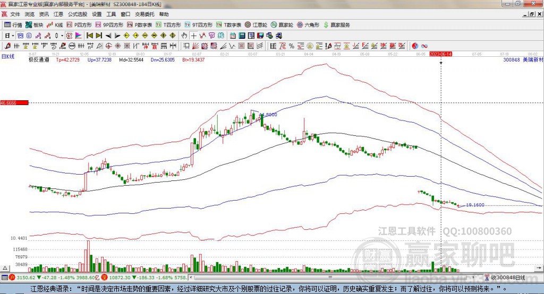Click the red crosshair circle tool icon
The height and width of the screenshot is (294, 544).
108,46
